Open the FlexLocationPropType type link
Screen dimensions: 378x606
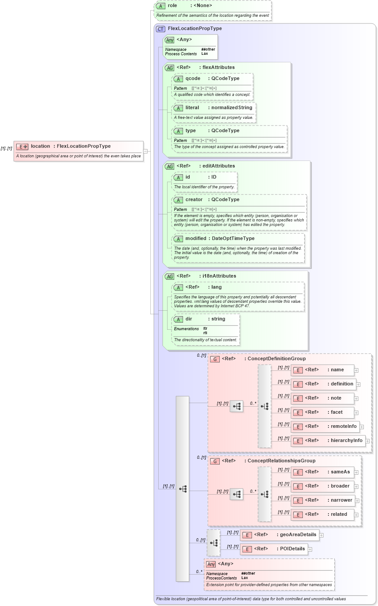84,146
